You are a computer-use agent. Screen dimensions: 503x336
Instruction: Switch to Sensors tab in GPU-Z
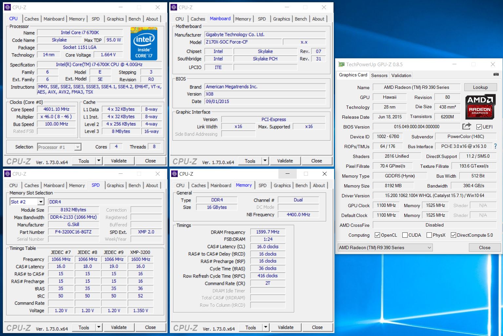[x=379, y=75]
